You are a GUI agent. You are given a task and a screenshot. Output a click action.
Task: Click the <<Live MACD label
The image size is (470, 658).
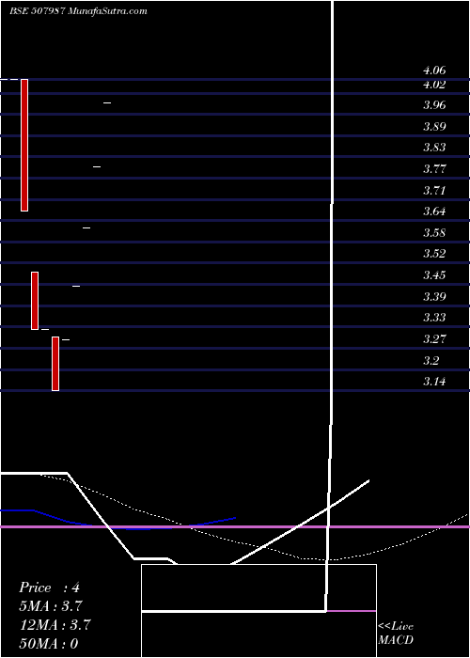396,633
